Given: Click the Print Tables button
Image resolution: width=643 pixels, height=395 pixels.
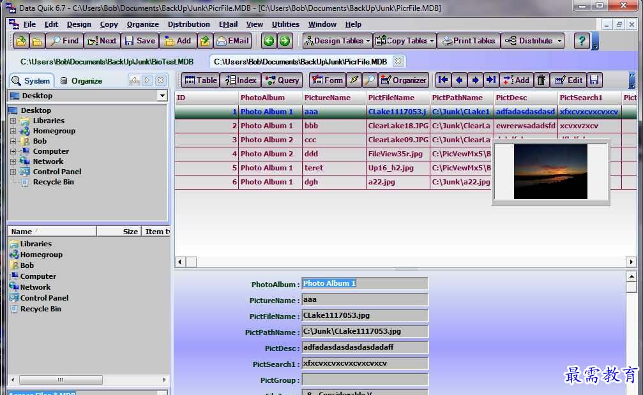Looking at the screenshot, I should click(x=469, y=41).
